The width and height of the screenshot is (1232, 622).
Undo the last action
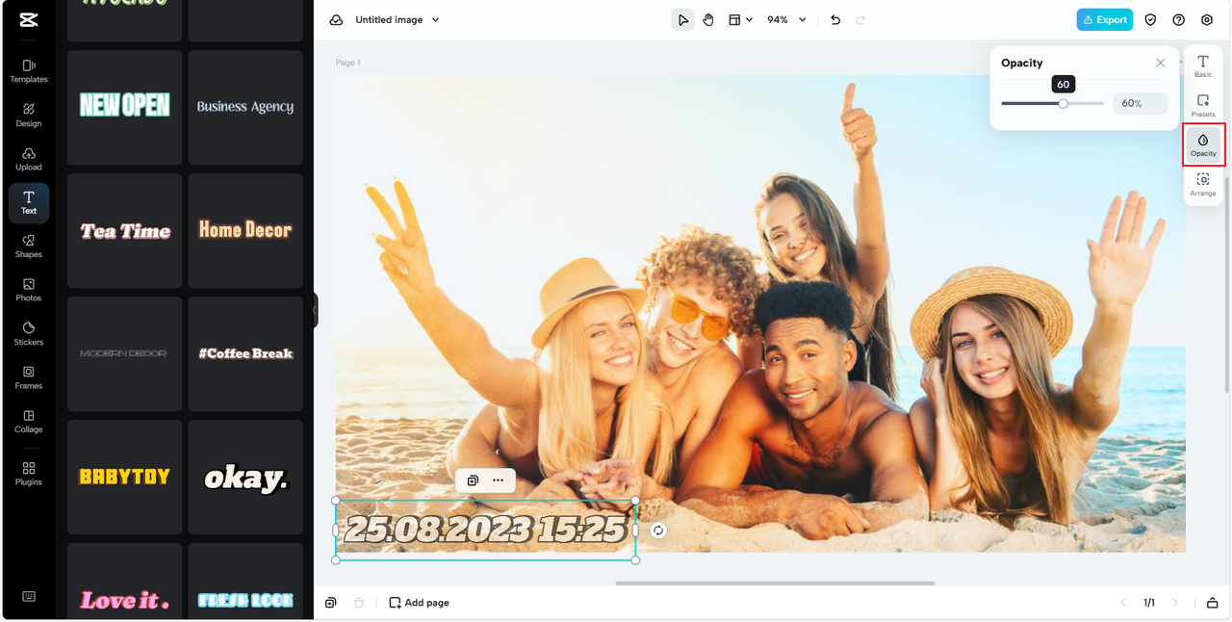(x=835, y=19)
